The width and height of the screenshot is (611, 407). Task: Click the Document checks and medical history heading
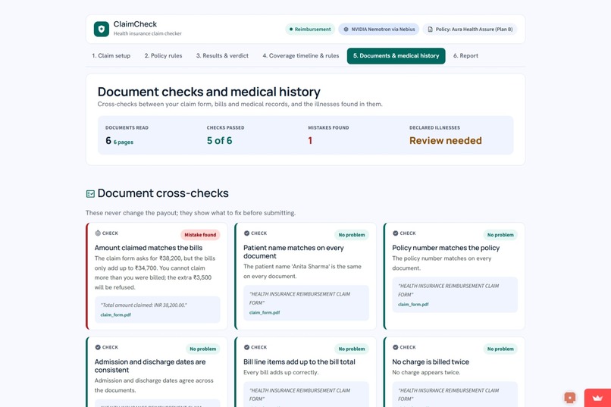pyautogui.click(x=209, y=92)
